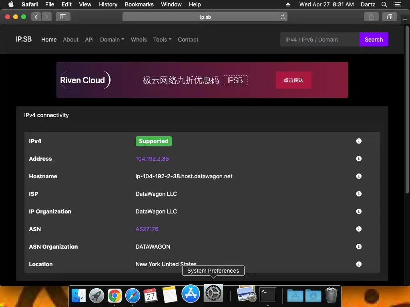This screenshot has height=307, width=410.
Task: Click the IPv4 / IPv6 / Domain search field
Action: [x=320, y=40]
